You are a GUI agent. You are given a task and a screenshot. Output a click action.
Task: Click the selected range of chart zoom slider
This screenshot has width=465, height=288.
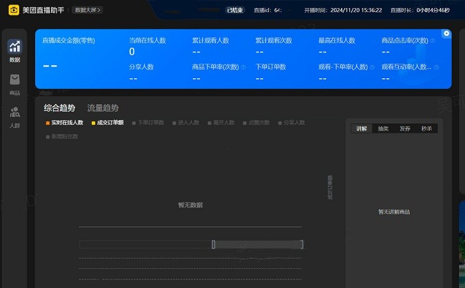pyautogui.click(x=258, y=244)
